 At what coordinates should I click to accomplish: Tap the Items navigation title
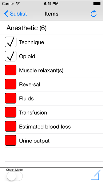click(x=51, y=14)
